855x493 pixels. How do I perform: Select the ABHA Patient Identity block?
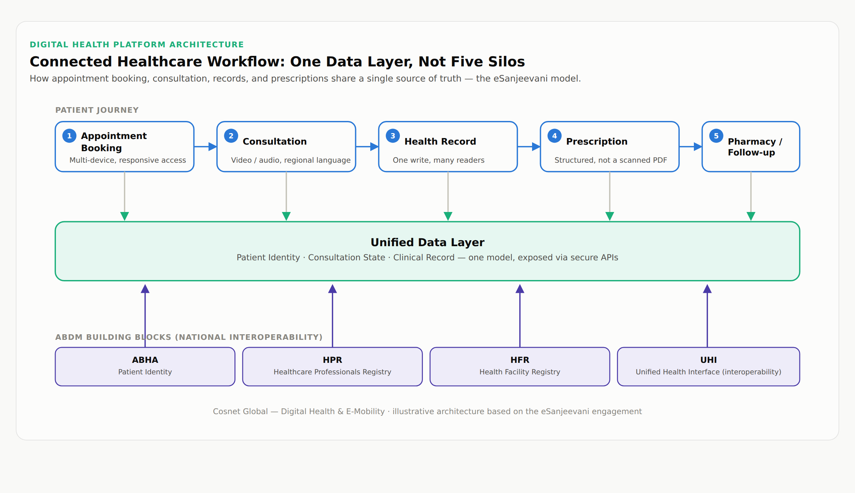145,367
